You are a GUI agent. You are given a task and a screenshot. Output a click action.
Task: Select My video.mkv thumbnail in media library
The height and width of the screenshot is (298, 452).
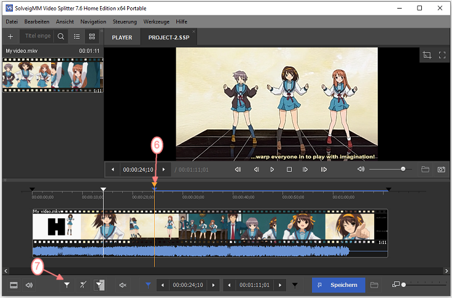pos(53,75)
